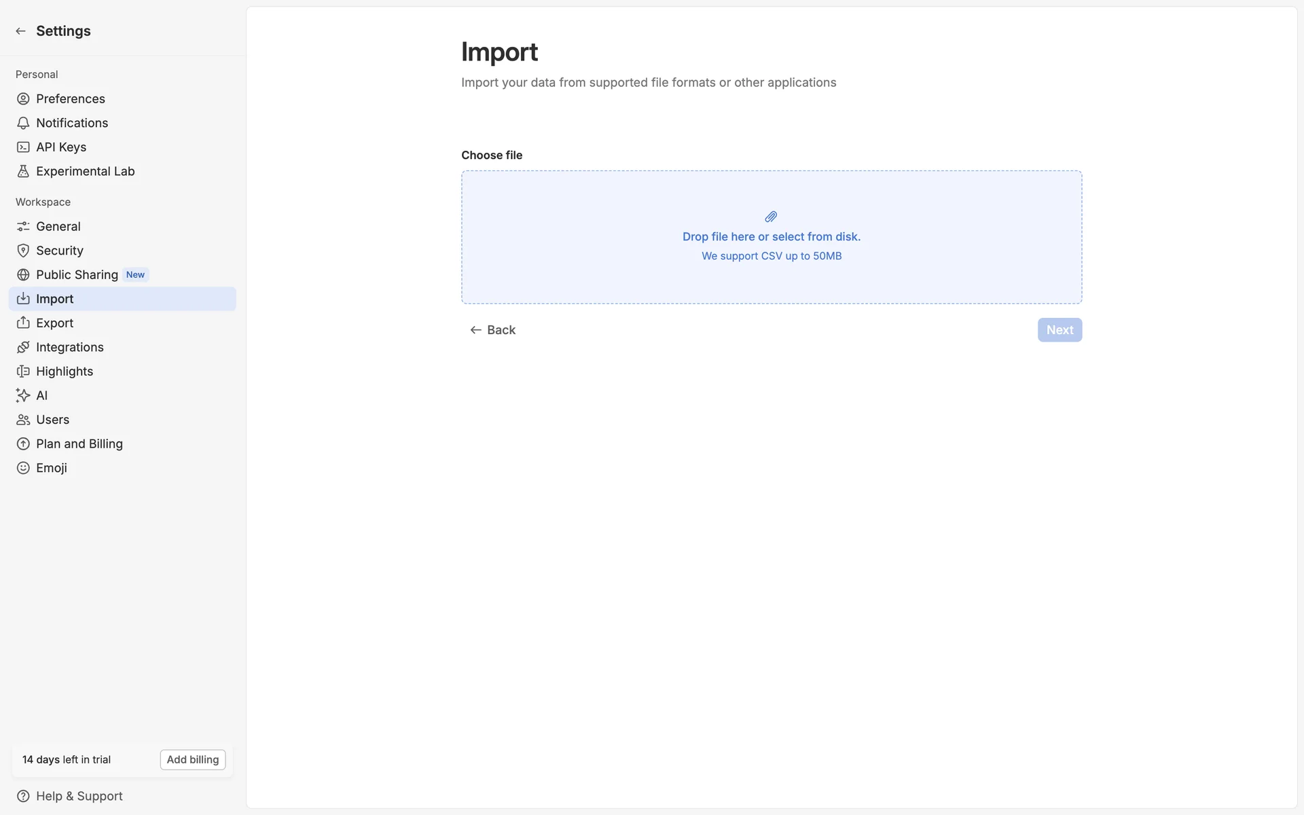Click the AI sparkle icon
Screen dimensions: 1304x815
pos(23,395)
